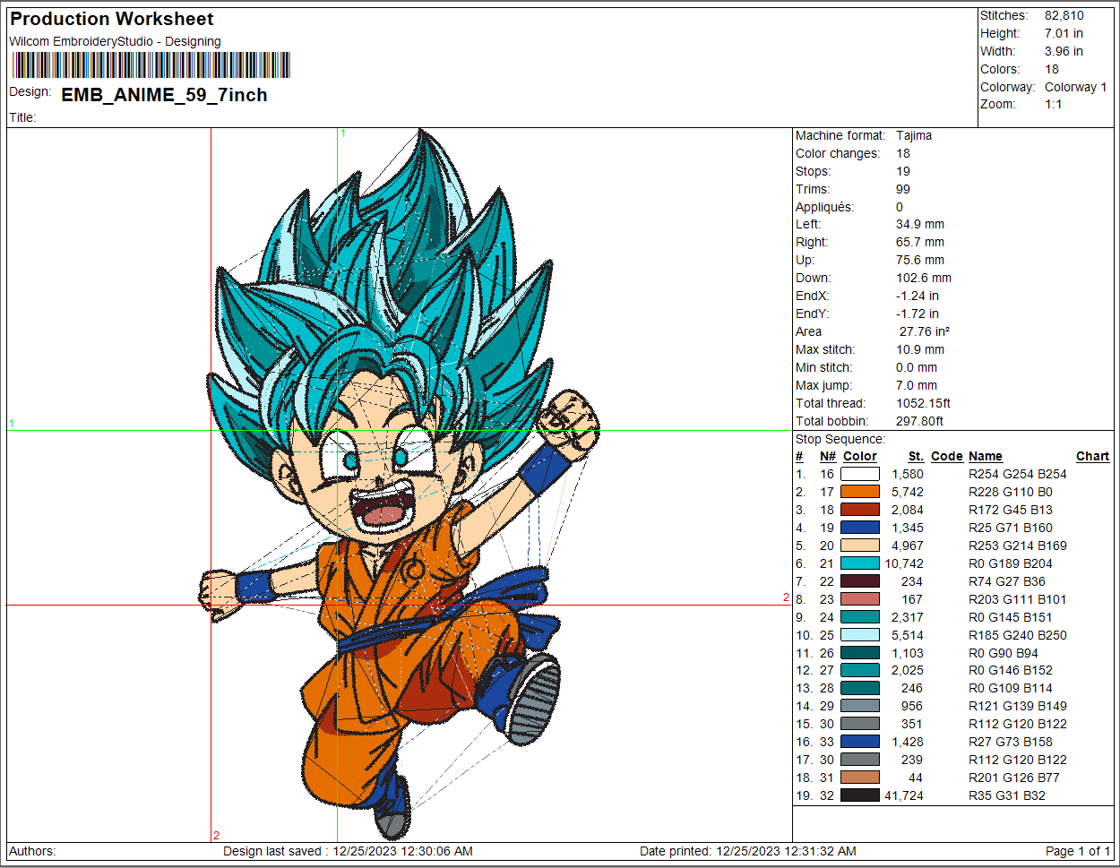
Task: Click the design name EMB_ANIME_59_7inch
Action: 164,95
